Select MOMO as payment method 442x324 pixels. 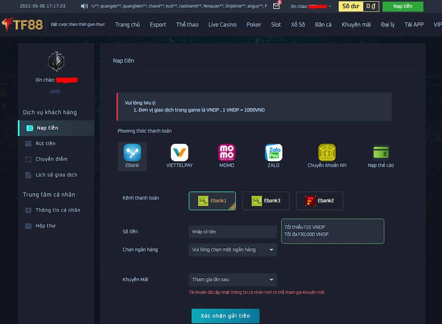pyautogui.click(x=227, y=153)
